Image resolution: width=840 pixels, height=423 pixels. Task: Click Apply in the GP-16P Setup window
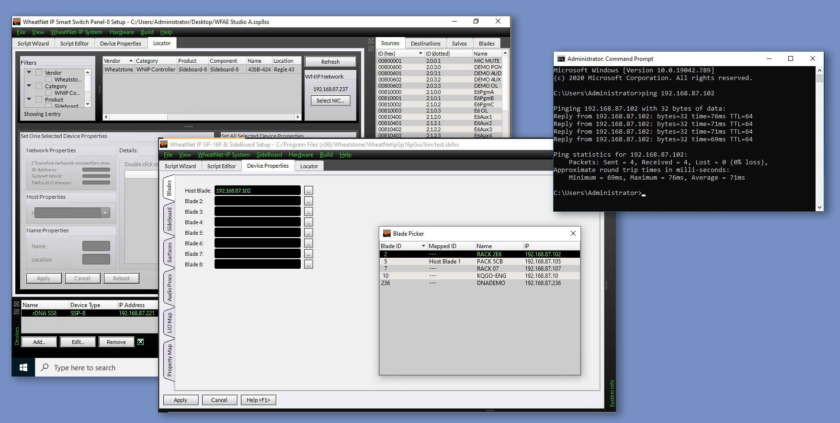click(x=181, y=400)
